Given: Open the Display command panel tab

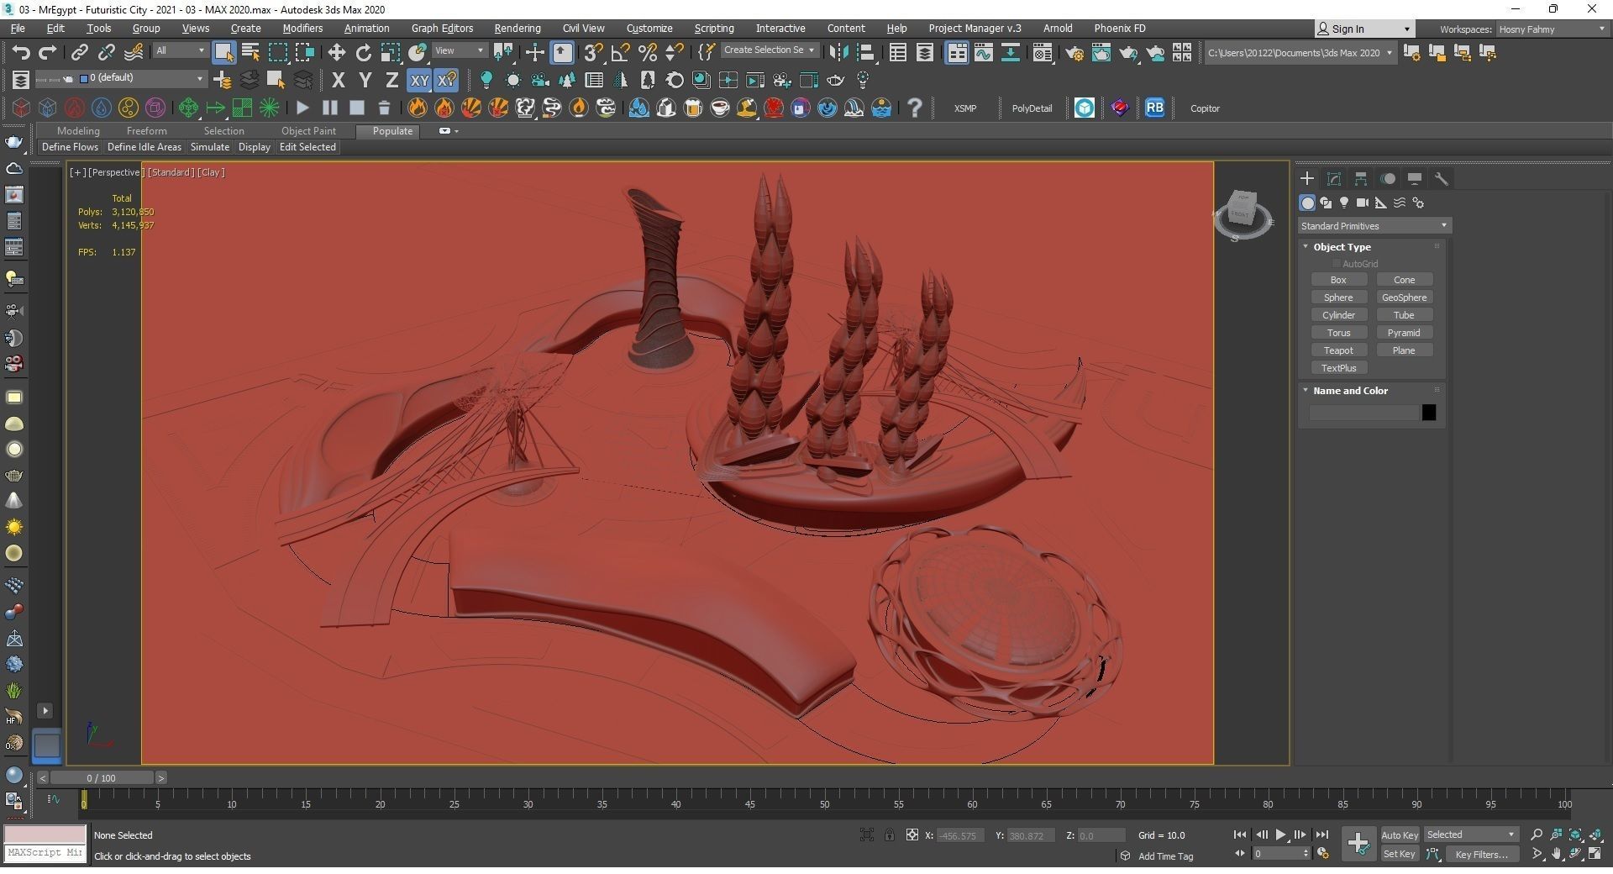Looking at the screenshot, I should (1415, 178).
